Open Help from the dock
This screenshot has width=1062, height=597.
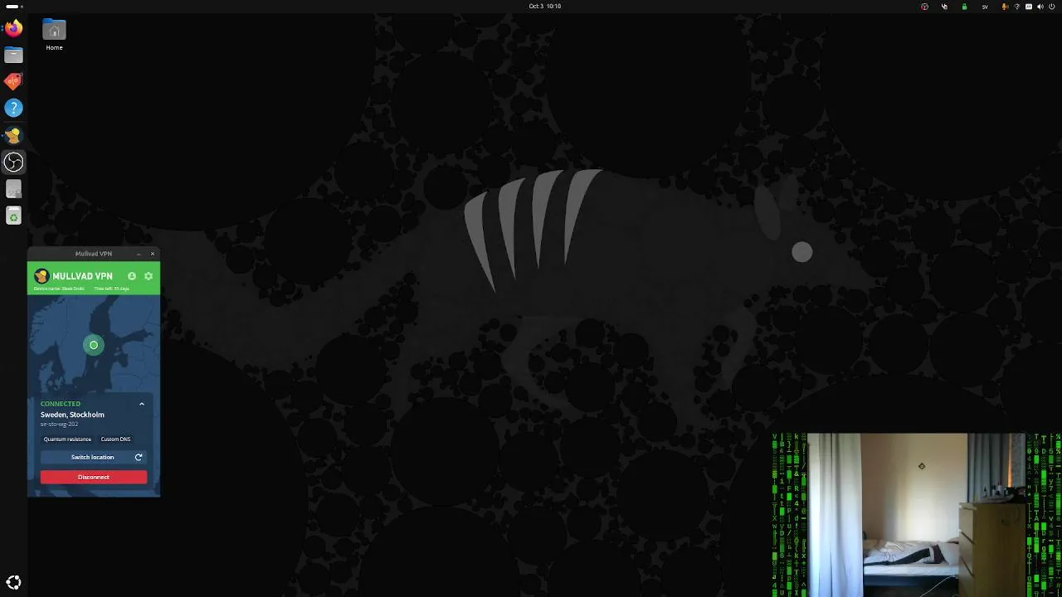pyautogui.click(x=13, y=108)
